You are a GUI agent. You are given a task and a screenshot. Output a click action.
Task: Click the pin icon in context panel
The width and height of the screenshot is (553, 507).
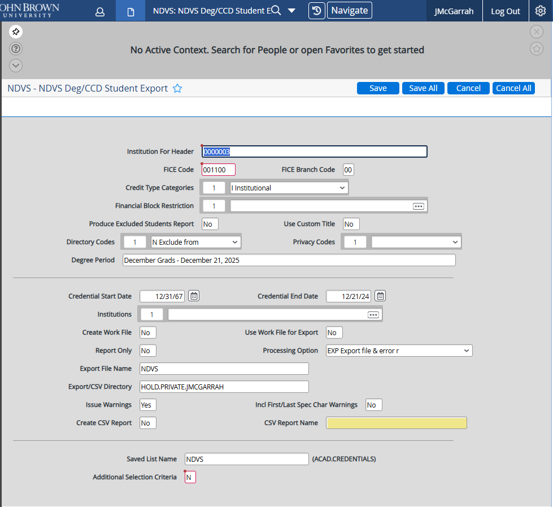coord(15,32)
